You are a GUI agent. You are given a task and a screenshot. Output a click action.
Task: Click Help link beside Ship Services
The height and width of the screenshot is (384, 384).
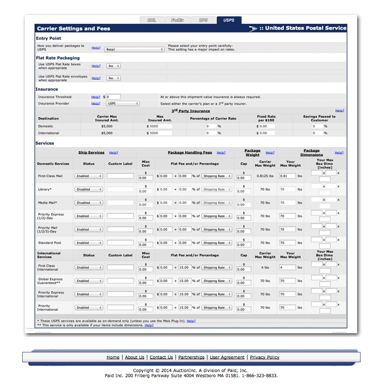(x=113, y=153)
